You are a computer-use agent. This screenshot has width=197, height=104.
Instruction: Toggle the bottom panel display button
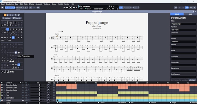pos(10,7)
